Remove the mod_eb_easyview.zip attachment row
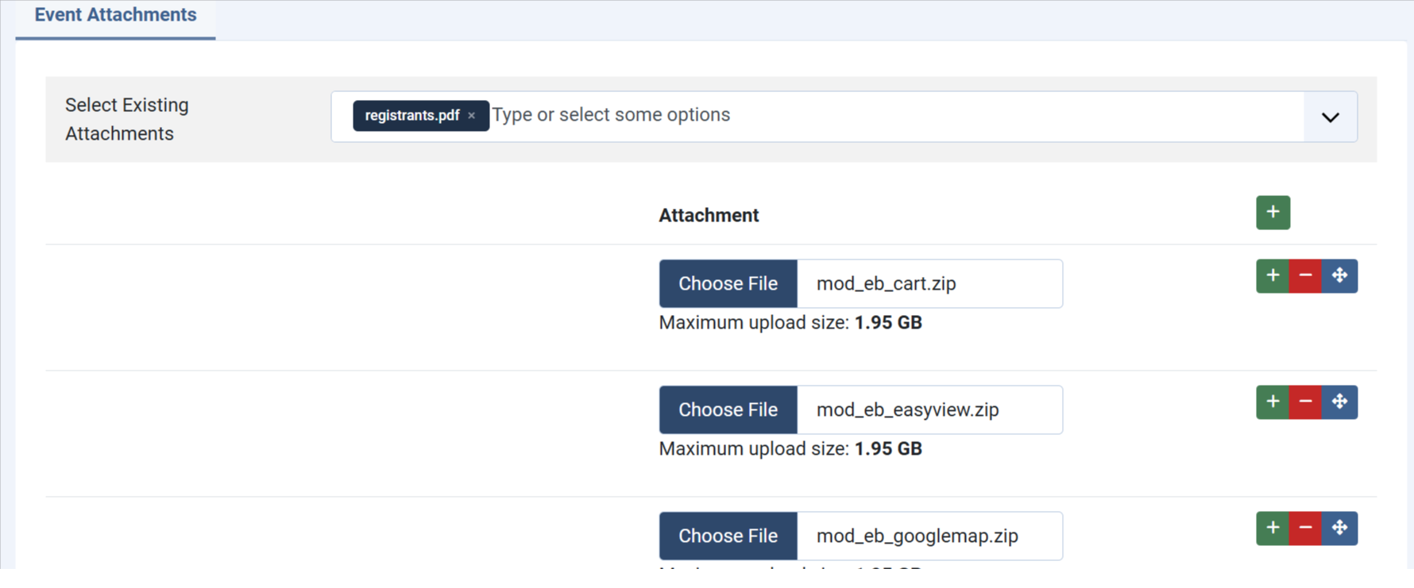The width and height of the screenshot is (1414, 588). (x=1305, y=402)
